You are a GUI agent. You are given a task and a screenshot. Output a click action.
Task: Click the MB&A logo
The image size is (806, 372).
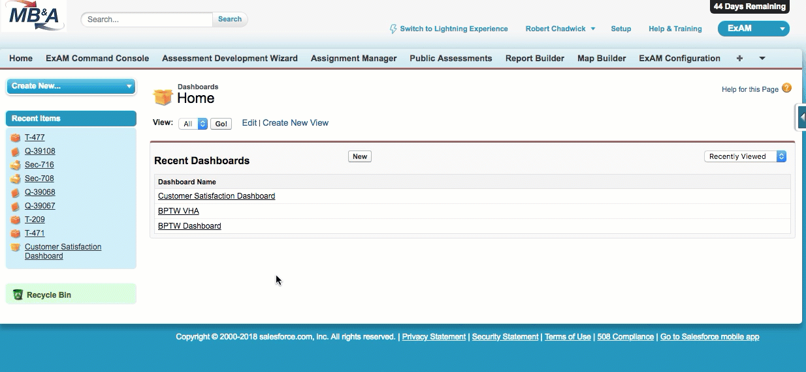(x=33, y=16)
